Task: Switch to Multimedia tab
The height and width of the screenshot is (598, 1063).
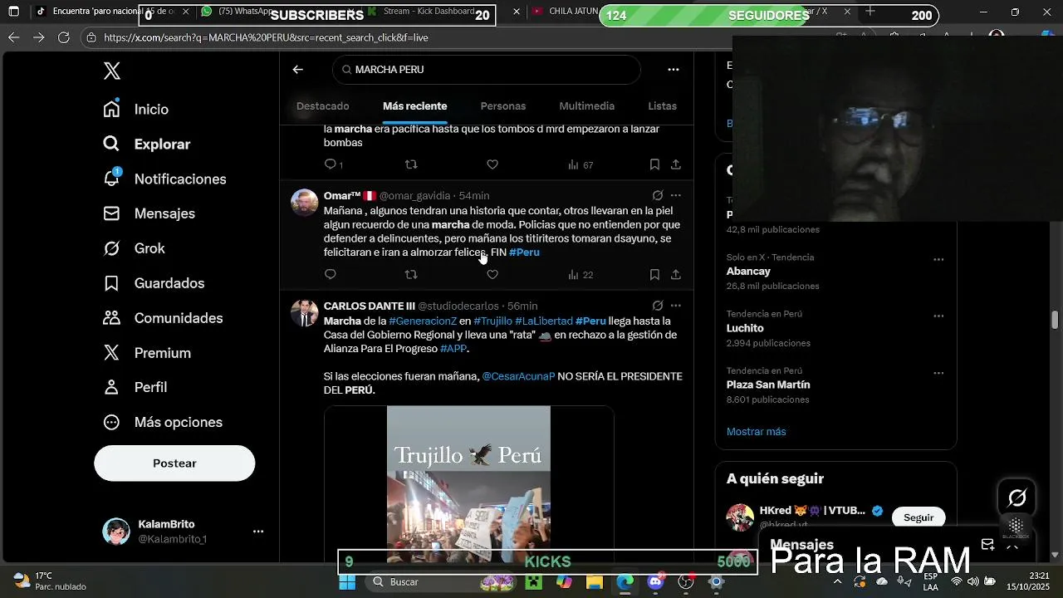Action: (x=587, y=106)
